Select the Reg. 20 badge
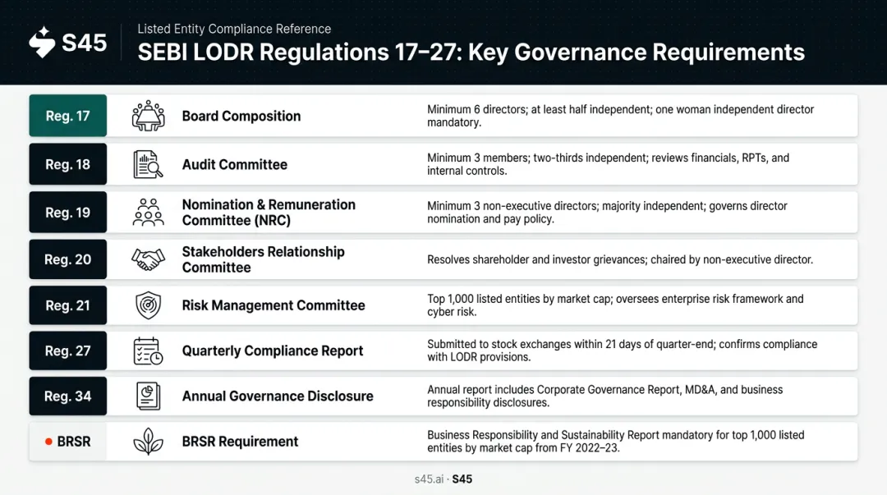 (68, 259)
